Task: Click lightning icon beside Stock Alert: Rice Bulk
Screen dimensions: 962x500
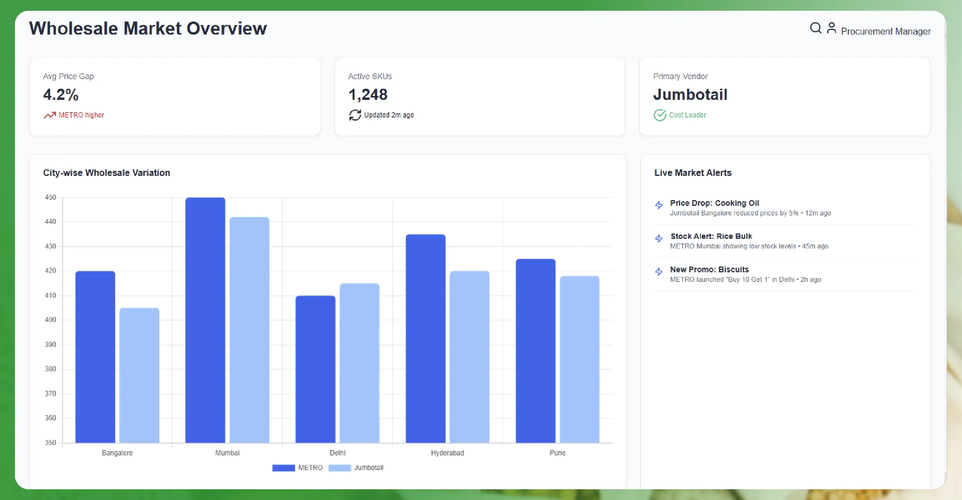Action: coord(659,238)
